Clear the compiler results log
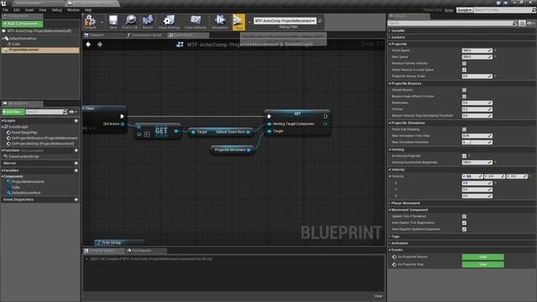 (x=378, y=296)
